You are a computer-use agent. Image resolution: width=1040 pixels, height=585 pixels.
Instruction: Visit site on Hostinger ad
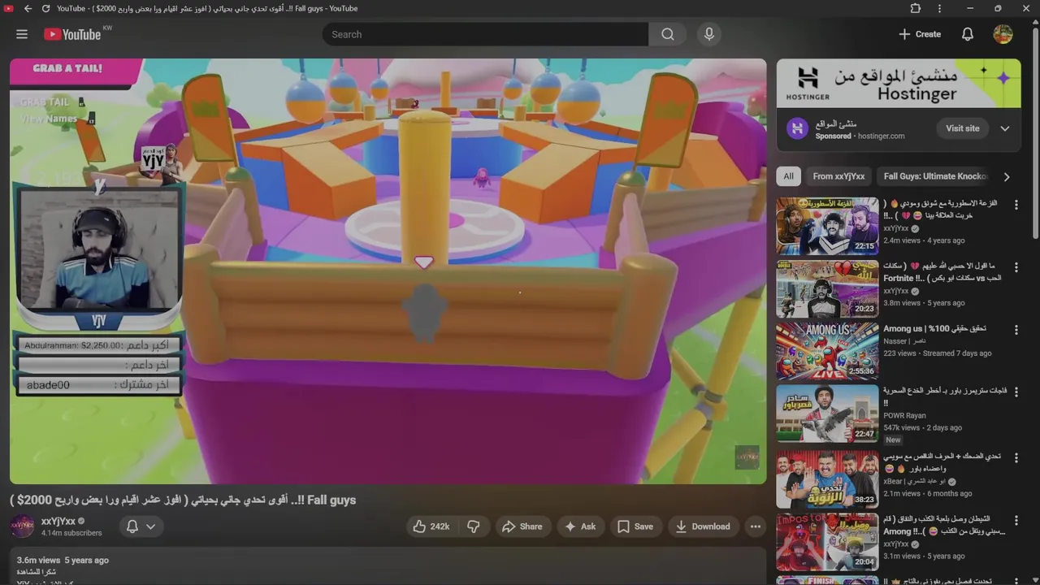(963, 128)
